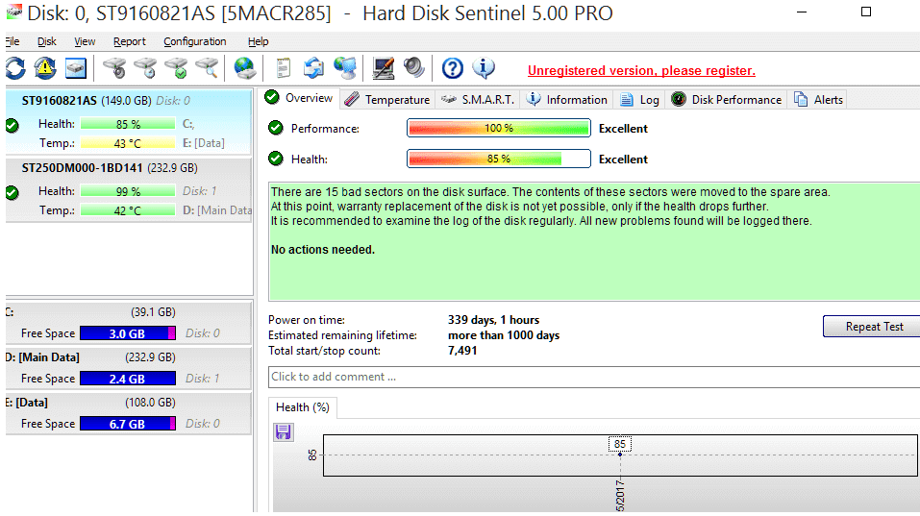920x516 pixels.
Task: Open the Help menu
Action: (x=259, y=41)
